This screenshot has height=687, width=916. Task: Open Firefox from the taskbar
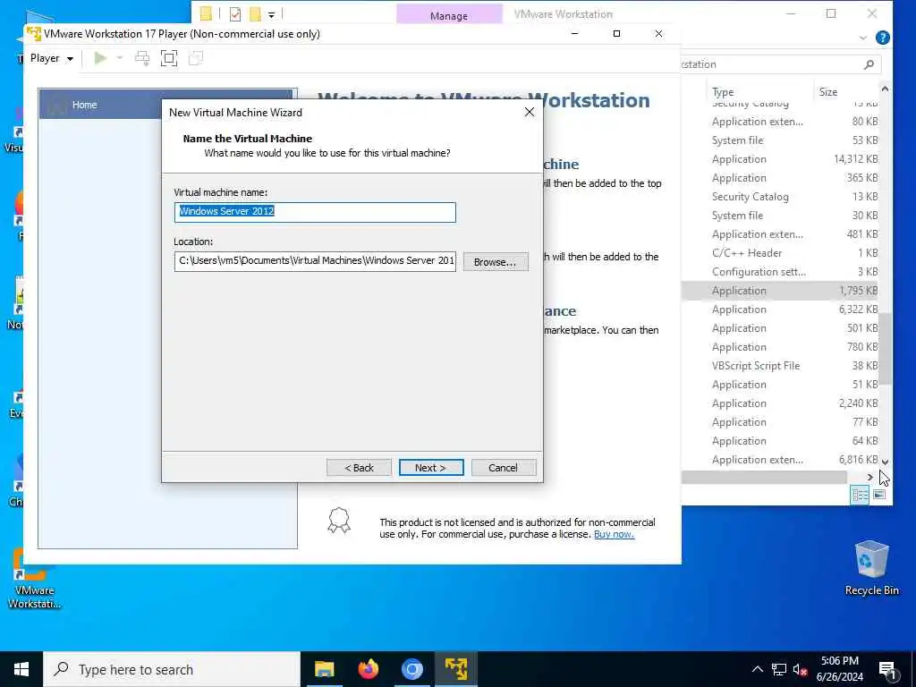coord(368,669)
